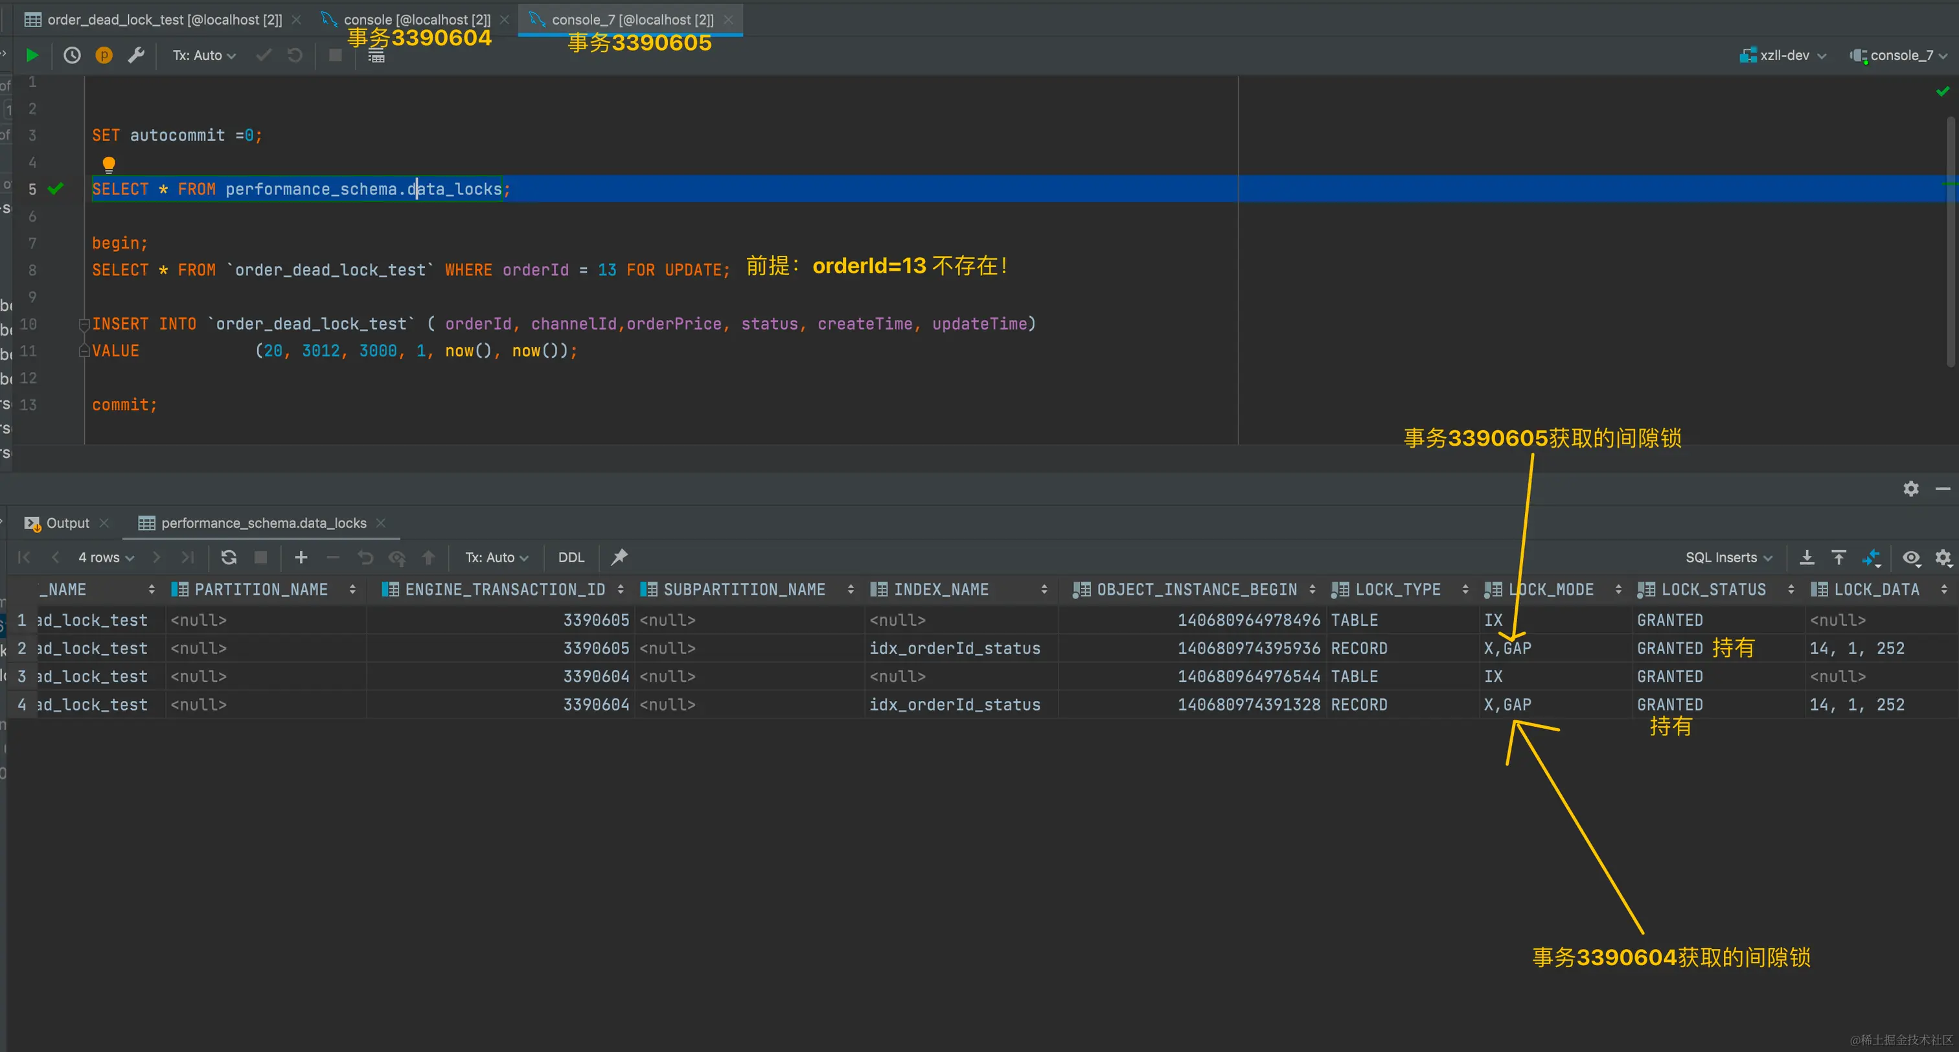
Task: Open Services panel gear options
Action: [x=1911, y=488]
